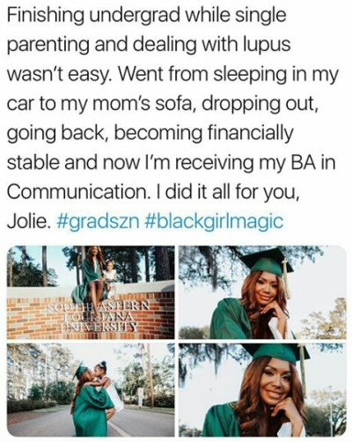The height and width of the screenshot is (442, 352).
Task: Click the Southeastern Louisiana University sign lettering
Action: click(99, 316)
